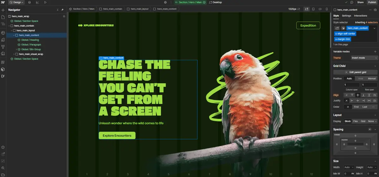Open the Style selectors drops icon

click(x=3, y=47)
